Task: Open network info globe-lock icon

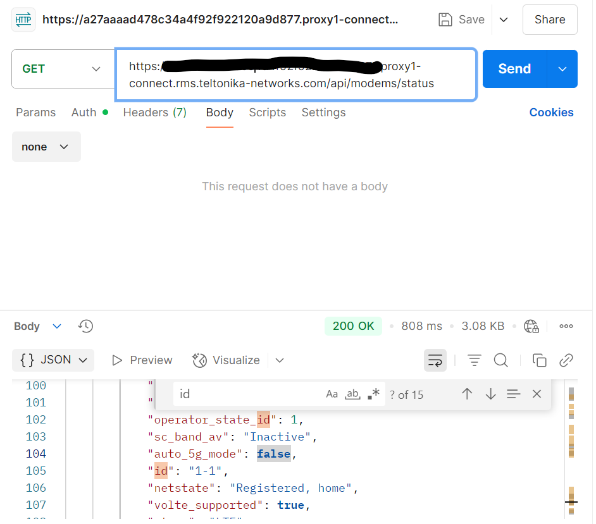Action: [x=531, y=326]
